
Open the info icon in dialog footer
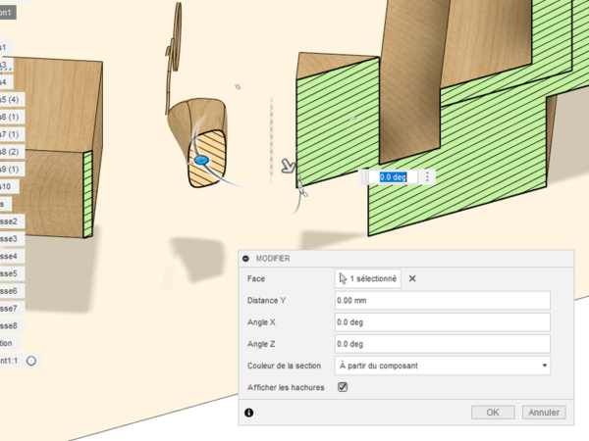pyautogui.click(x=248, y=413)
